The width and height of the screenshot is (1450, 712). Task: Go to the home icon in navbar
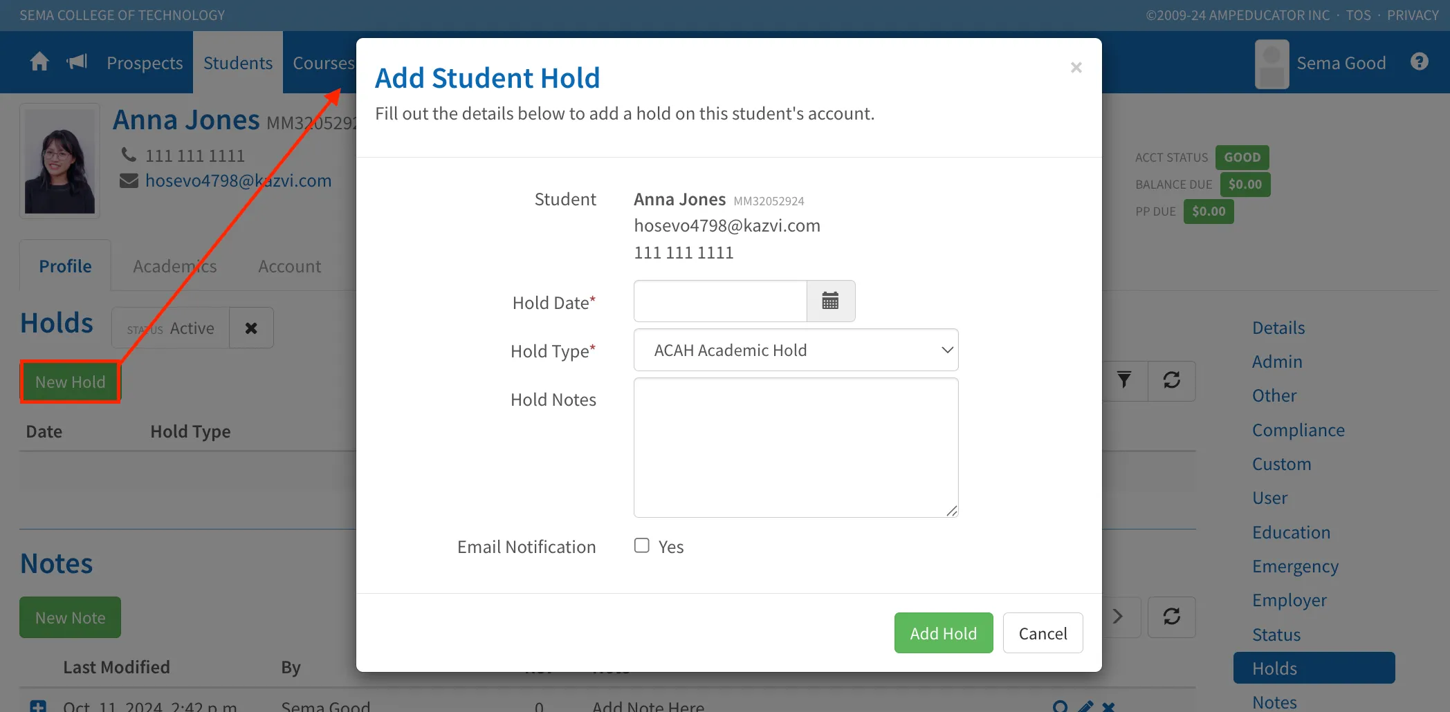39,62
